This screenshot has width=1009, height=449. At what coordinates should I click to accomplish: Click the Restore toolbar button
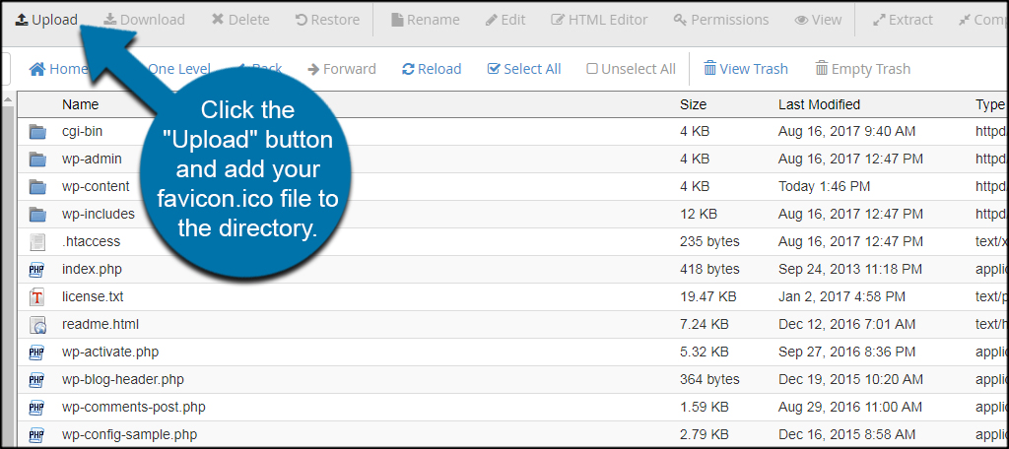point(326,20)
